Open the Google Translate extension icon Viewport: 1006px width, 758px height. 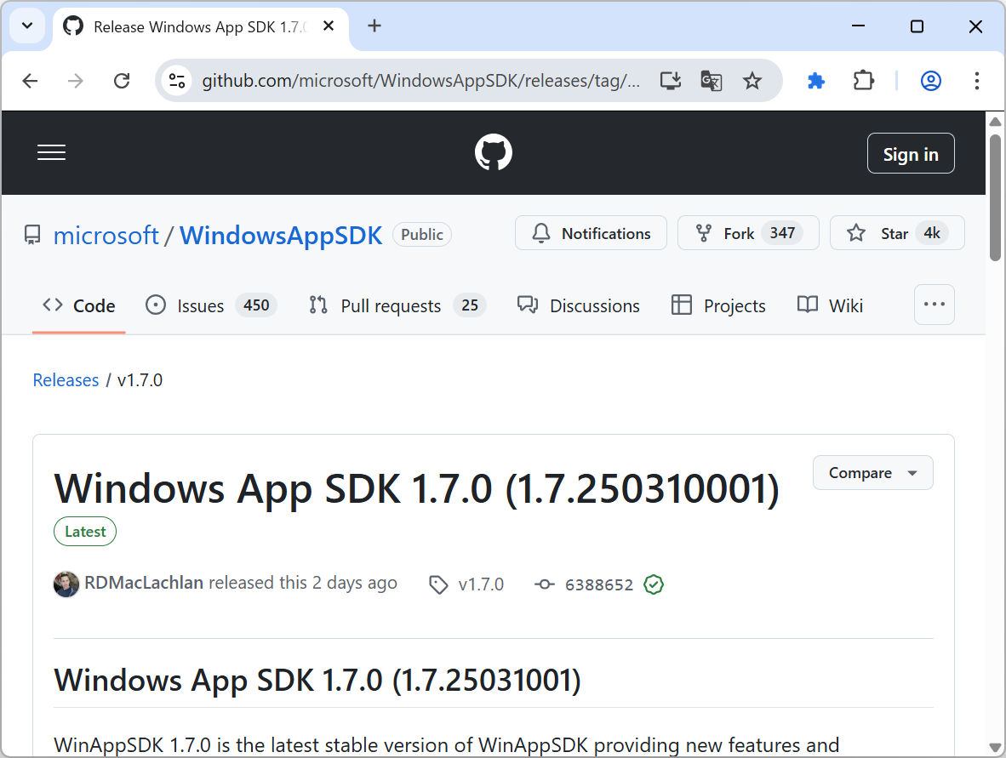(712, 81)
